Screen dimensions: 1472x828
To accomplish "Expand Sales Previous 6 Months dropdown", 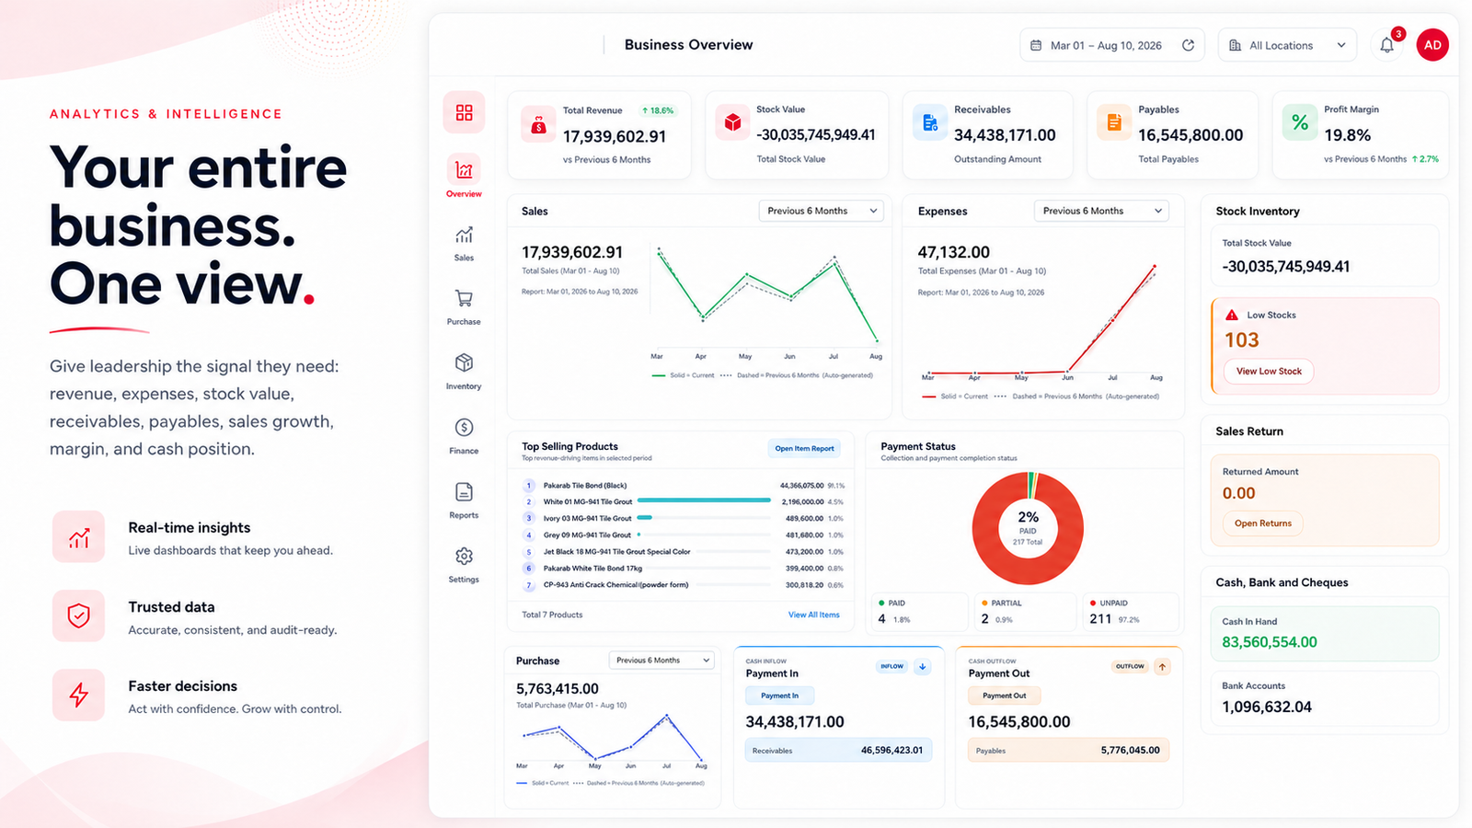I will tap(822, 211).
